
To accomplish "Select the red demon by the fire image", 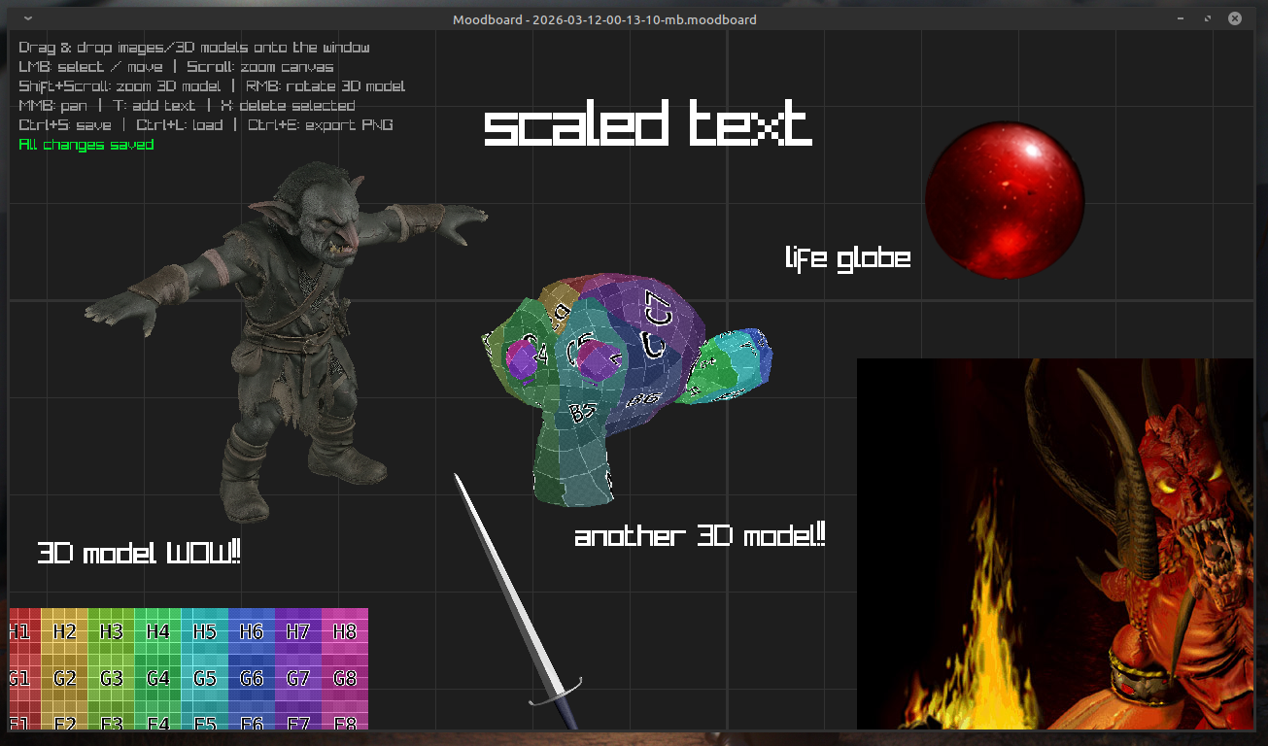I will tap(1055, 544).
